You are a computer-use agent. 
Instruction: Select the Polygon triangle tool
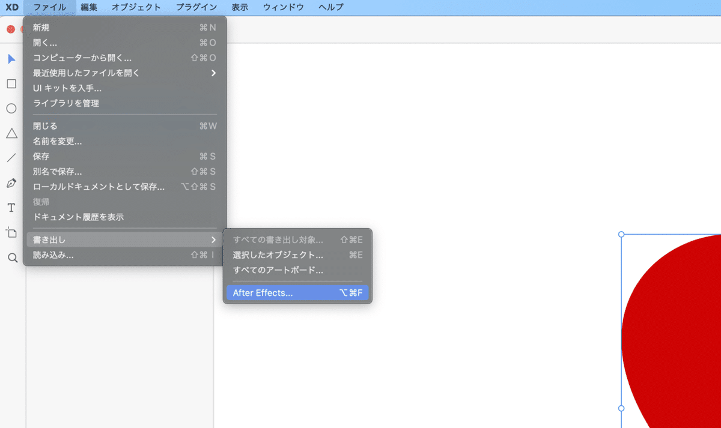click(11, 133)
